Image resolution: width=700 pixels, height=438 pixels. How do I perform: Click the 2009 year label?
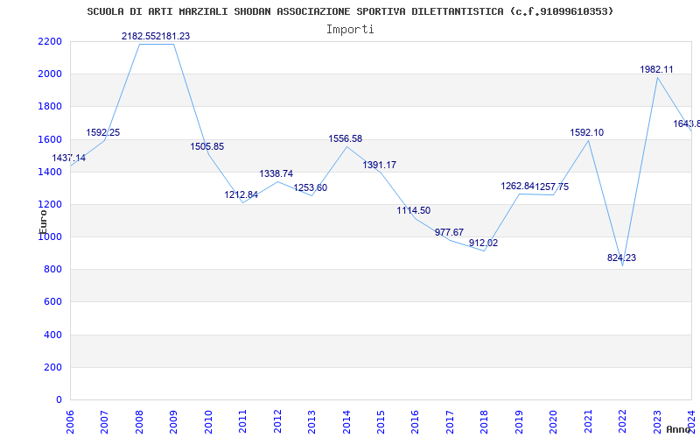coord(173,421)
